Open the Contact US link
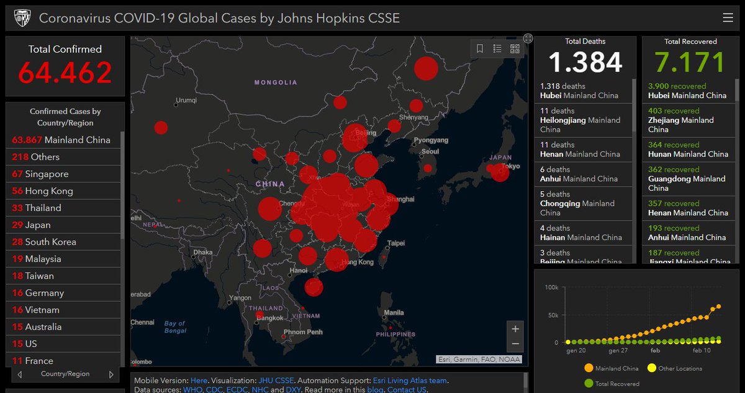The image size is (745, 393). click(407, 390)
